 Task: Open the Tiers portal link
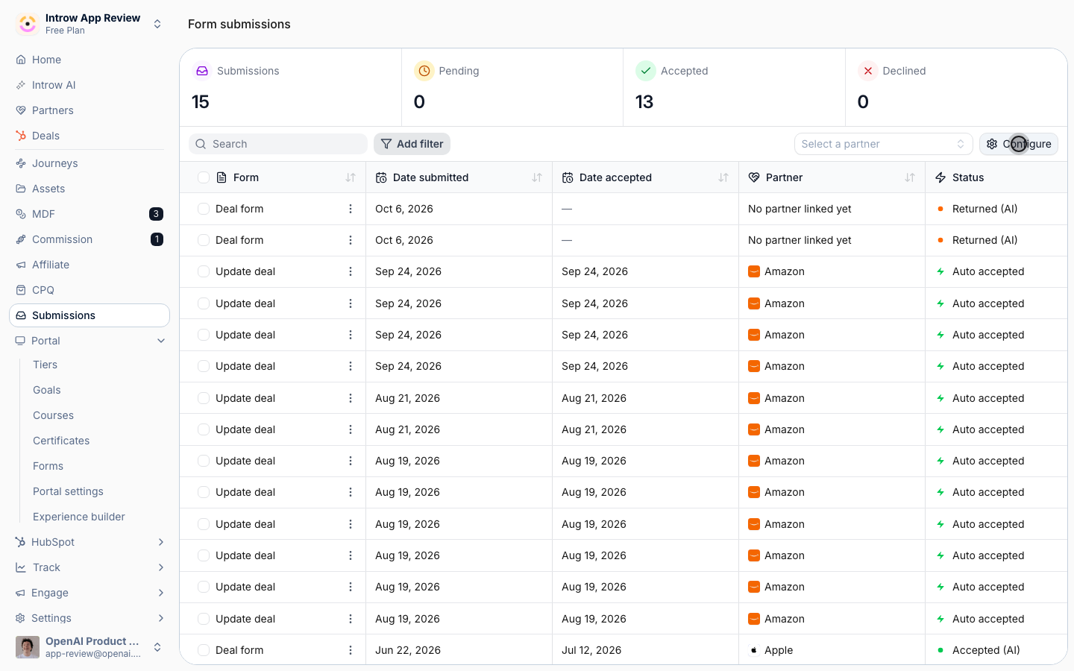[45, 365]
